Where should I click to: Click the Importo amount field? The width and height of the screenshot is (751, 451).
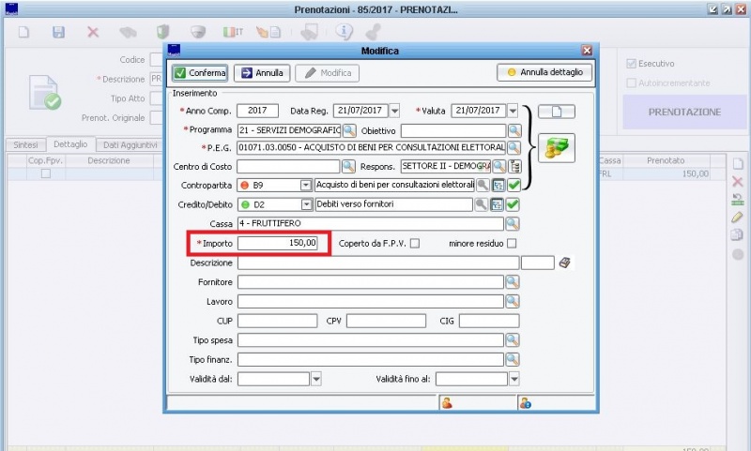(277, 243)
